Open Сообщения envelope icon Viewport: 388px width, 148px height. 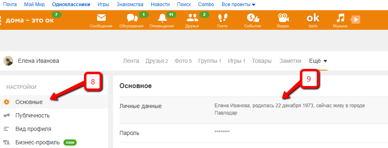tap(101, 18)
